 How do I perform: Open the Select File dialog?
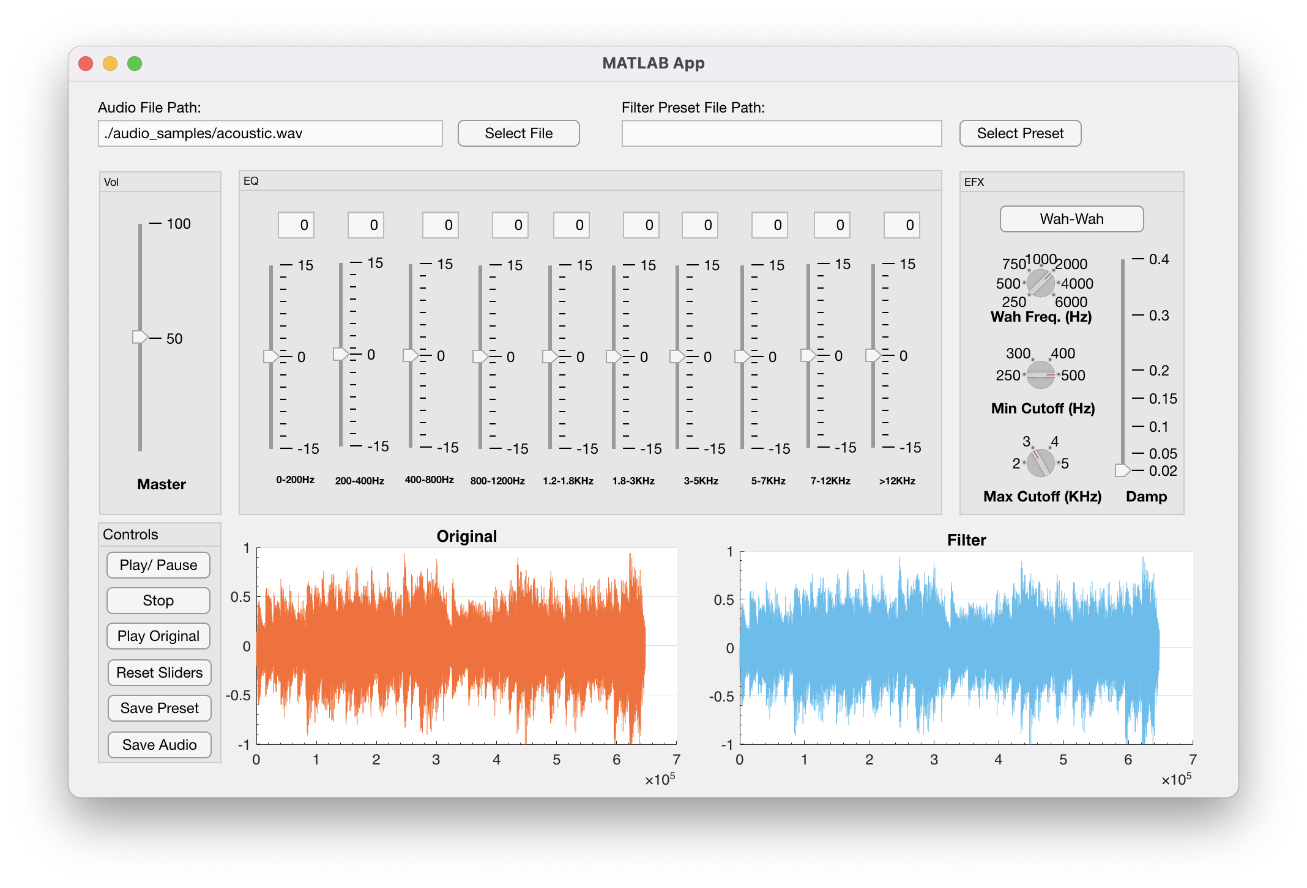click(518, 133)
